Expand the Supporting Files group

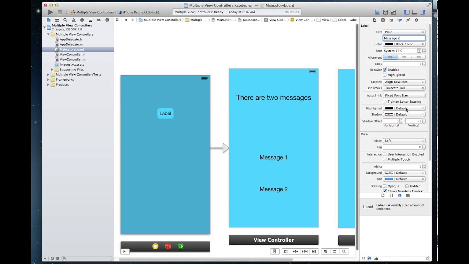tap(52, 70)
